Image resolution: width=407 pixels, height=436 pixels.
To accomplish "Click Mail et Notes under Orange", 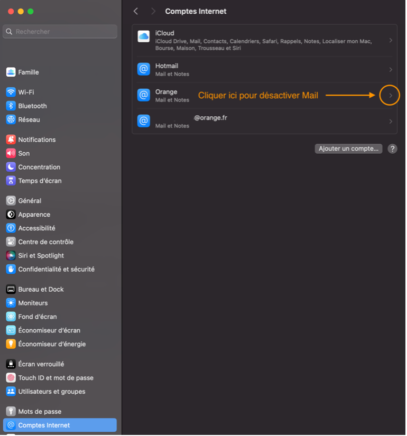I will click(x=172, y=100).
